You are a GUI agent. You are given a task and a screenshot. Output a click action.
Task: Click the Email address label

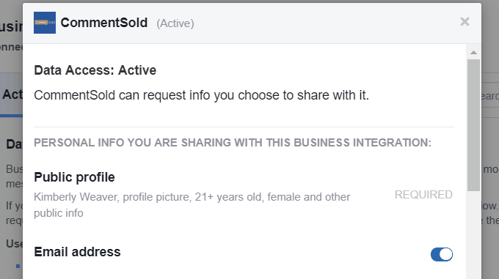77,252
